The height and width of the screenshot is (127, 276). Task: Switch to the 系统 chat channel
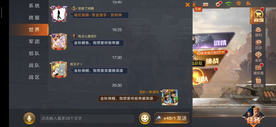coord(34,6)
